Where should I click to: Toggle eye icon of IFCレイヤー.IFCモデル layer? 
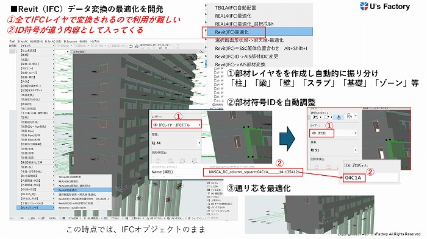(156, 125)
